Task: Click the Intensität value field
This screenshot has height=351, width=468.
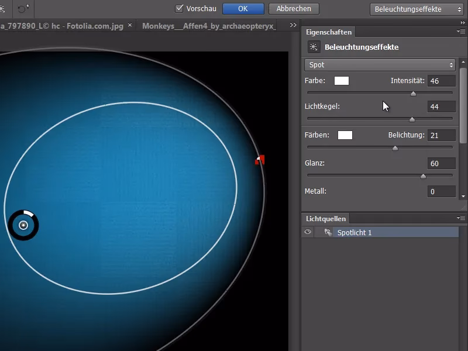Action: coord(441,81)
